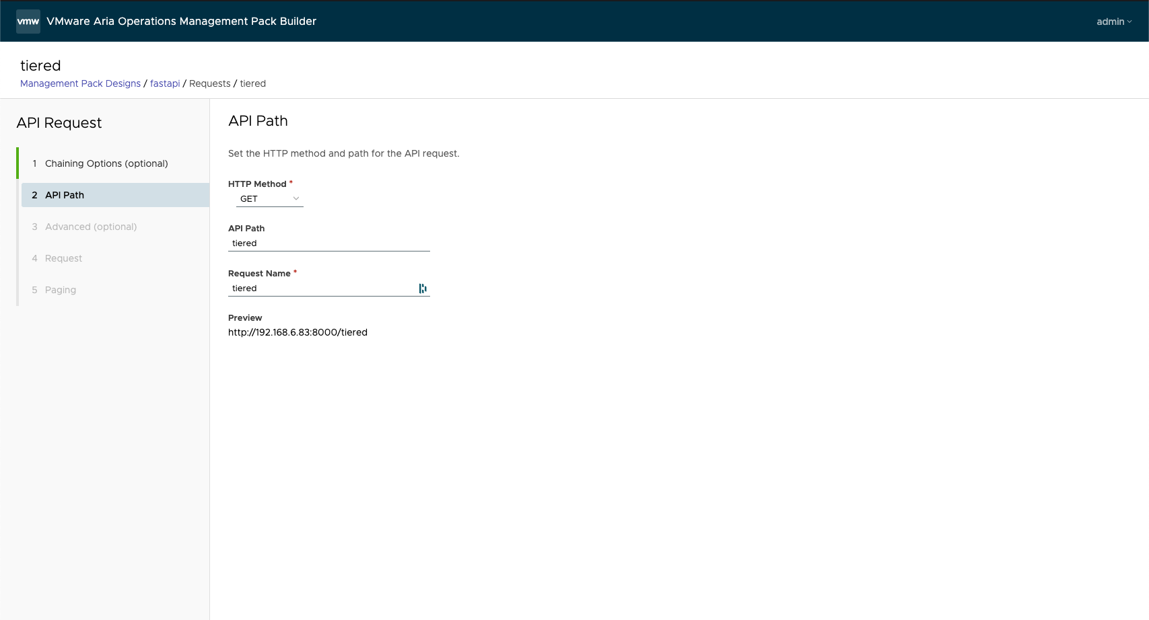Click the tiered breadcrumb segment
The width and height of the screenshot is (1149, 620).
[x=253, y=83]
